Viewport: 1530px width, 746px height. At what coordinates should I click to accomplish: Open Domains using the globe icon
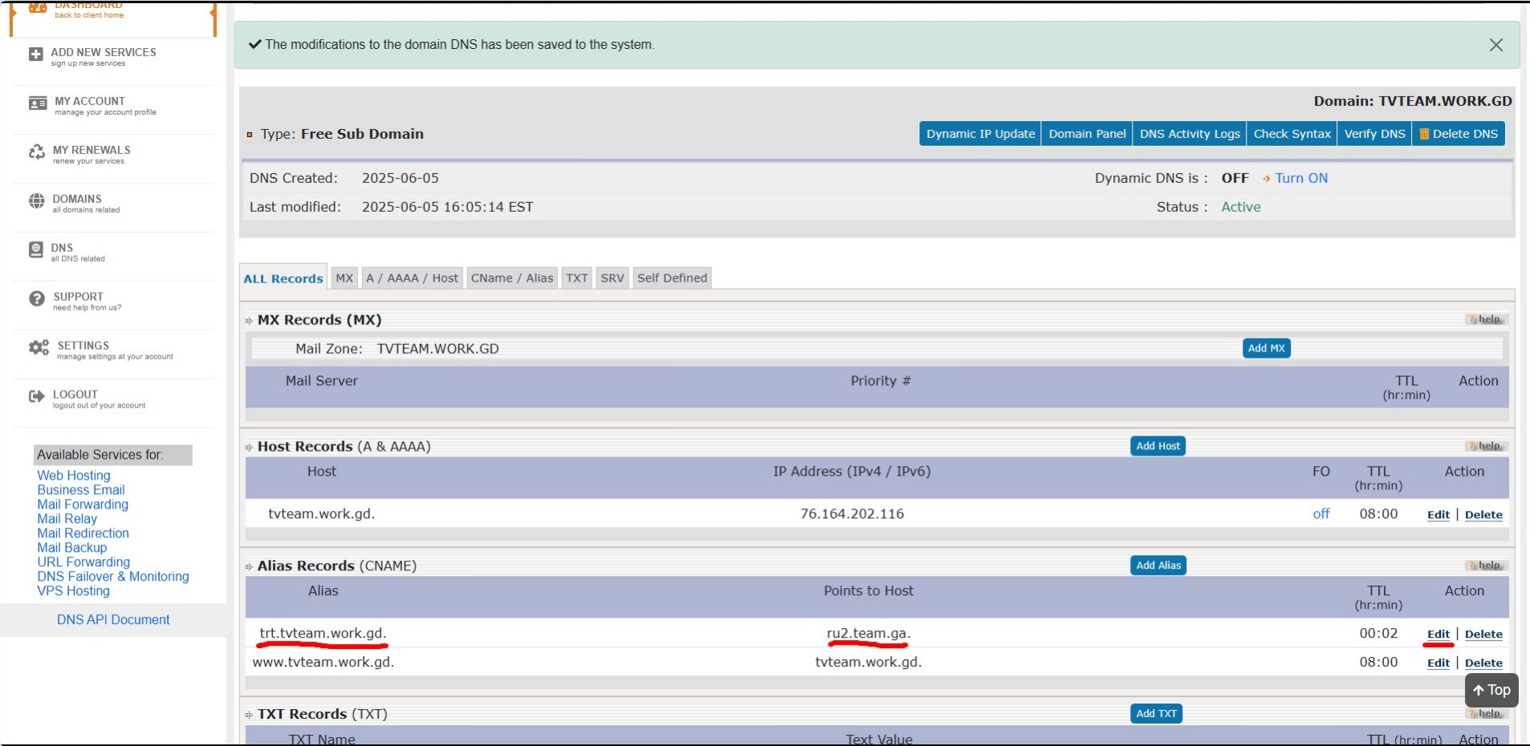(x=37, y=201)
